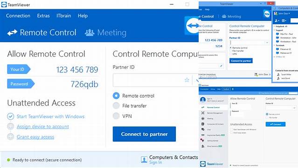Expand the Helpdesk group in the contacts list
Viewport: 298px width, 168px height.
(x=274, y=26)
